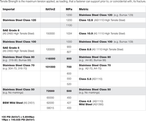Click the 1034 MPa value
146x121 pixels.
coord(69,33)
